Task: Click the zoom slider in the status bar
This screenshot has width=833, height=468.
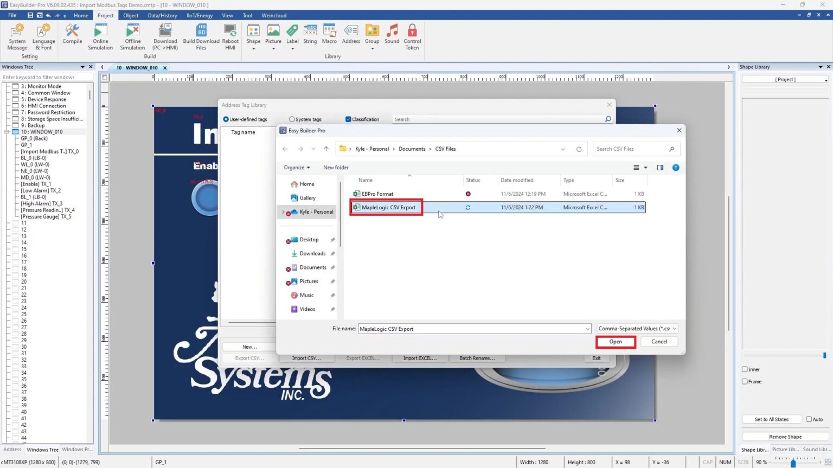Action: coord(793,463)
